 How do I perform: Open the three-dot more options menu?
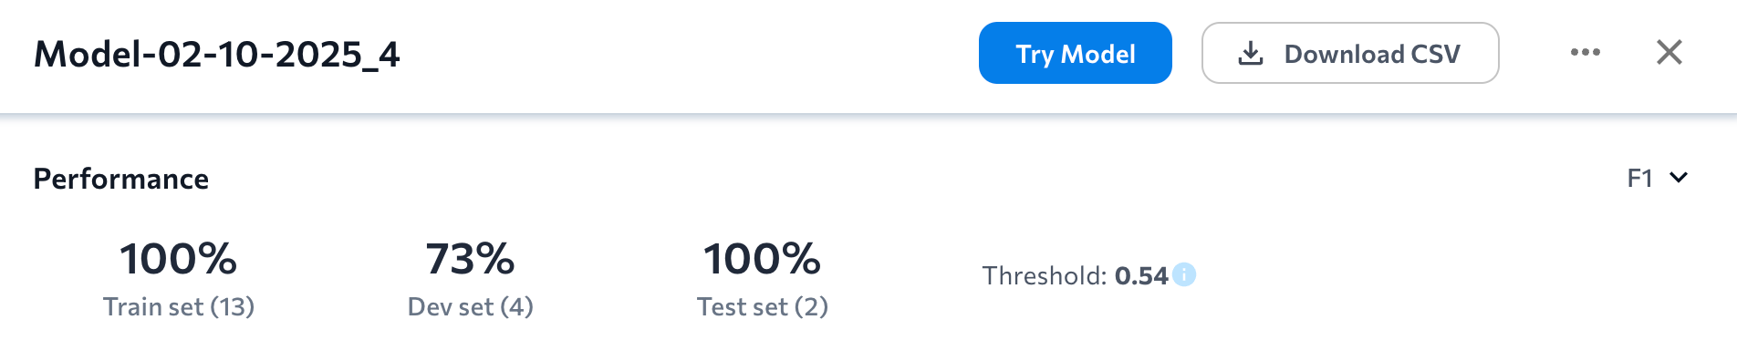point(1586,53)
